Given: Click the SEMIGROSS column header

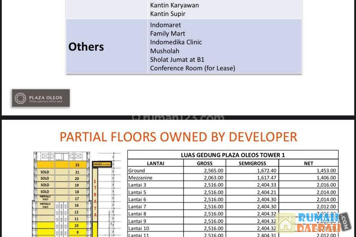Looking at the screenshot, I should (252, 163).
